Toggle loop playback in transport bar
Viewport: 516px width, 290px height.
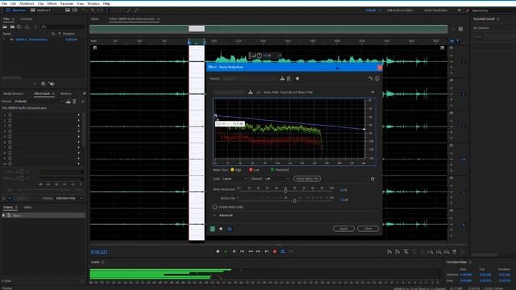click(283, 251)
